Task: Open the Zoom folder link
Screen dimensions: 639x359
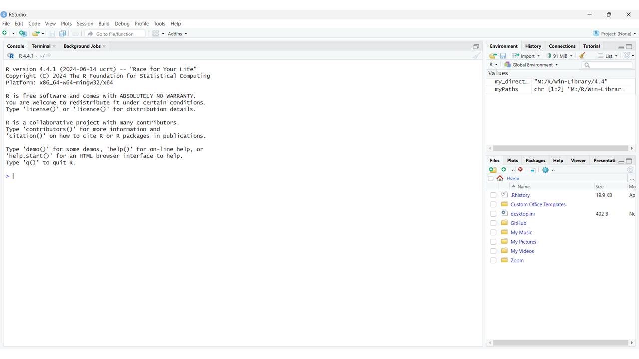Action: click(517, 261)
